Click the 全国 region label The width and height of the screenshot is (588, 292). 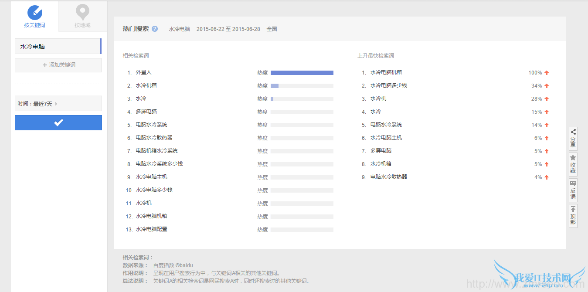(x=272, y=29)
